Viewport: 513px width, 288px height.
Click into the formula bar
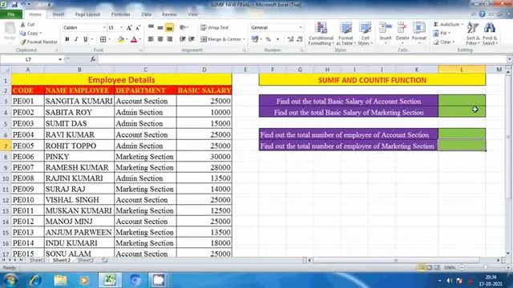point(303,59)
